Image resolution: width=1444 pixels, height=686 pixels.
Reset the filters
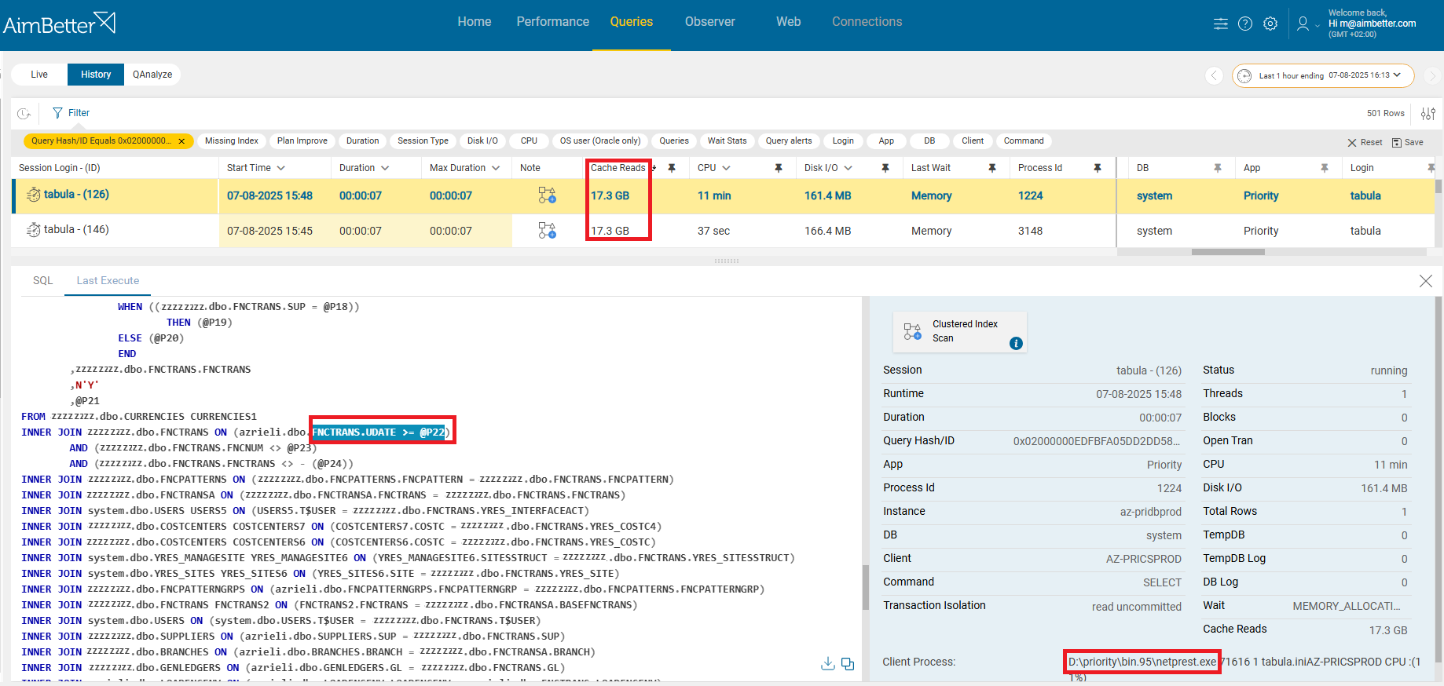pyautogui.click(x=1365, y=142)
